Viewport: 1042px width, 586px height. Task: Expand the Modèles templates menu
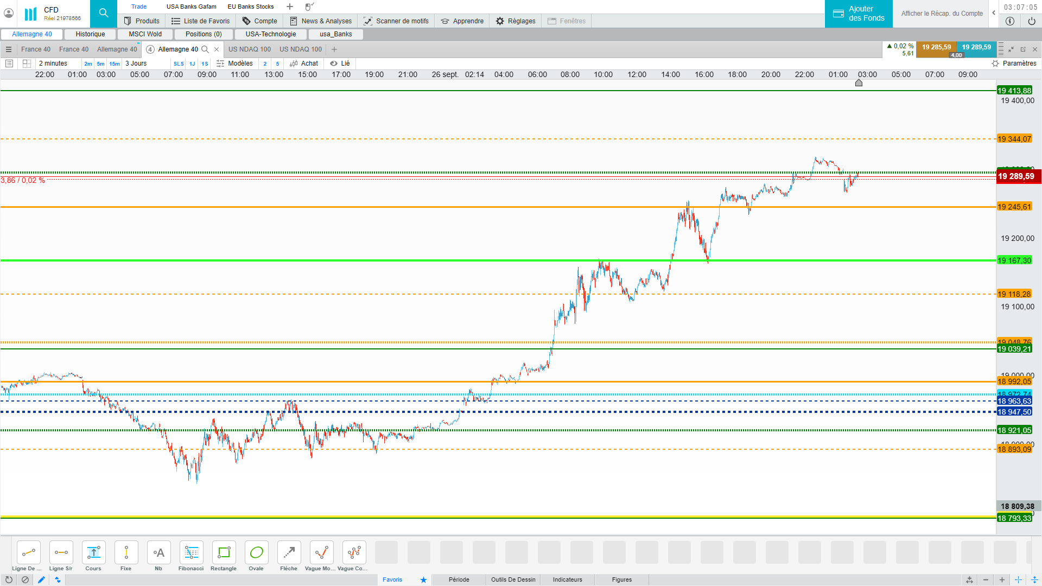point(234,63)
